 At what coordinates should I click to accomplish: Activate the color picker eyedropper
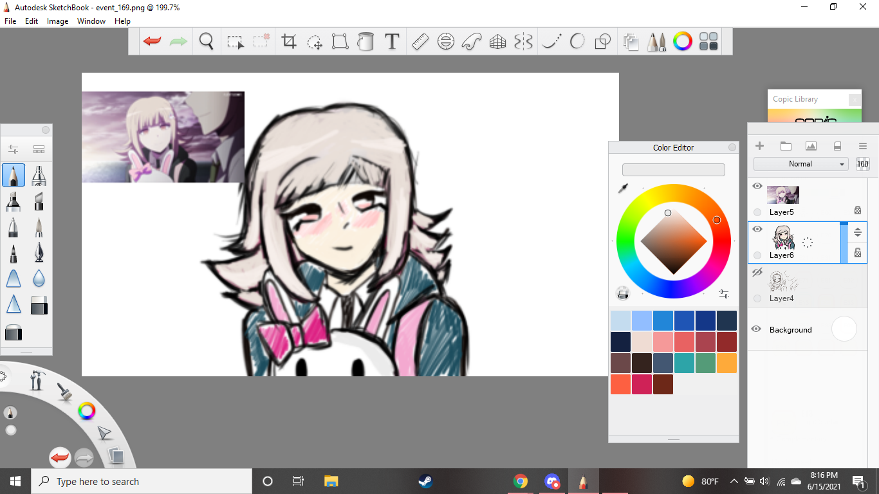pos(623,188)
